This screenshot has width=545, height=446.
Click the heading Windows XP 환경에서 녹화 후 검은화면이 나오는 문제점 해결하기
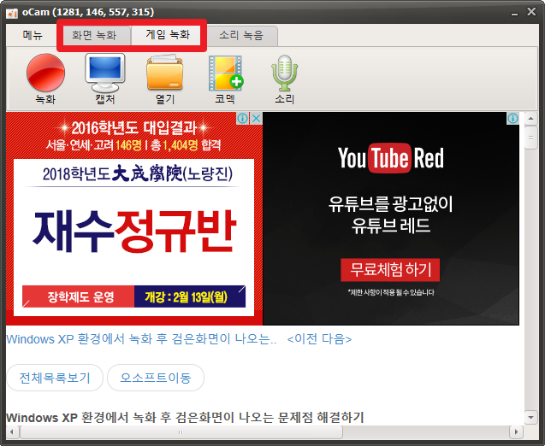(x=185, y=417)
